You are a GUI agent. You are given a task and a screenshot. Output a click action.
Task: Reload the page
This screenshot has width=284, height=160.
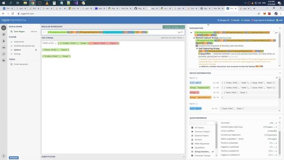pyautogui.click(x=13, y=14)
